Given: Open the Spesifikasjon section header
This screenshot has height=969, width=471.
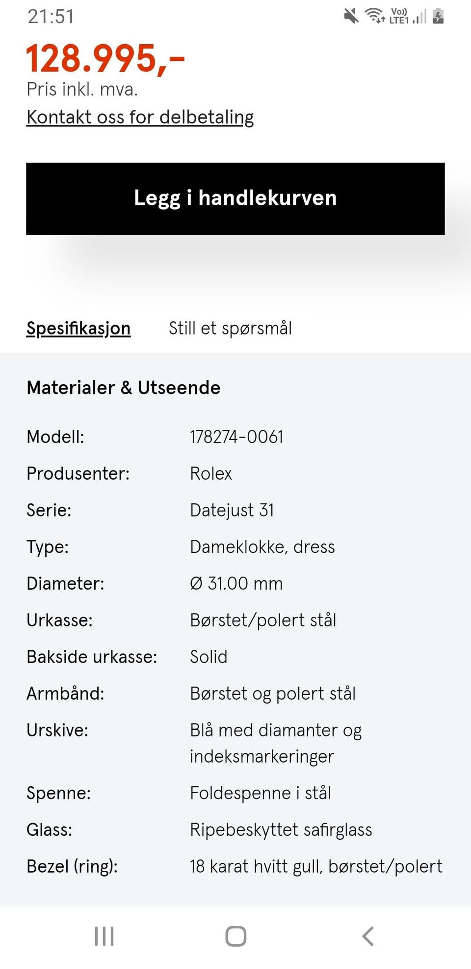Looking at the screenshot, I should coord(78,328).
